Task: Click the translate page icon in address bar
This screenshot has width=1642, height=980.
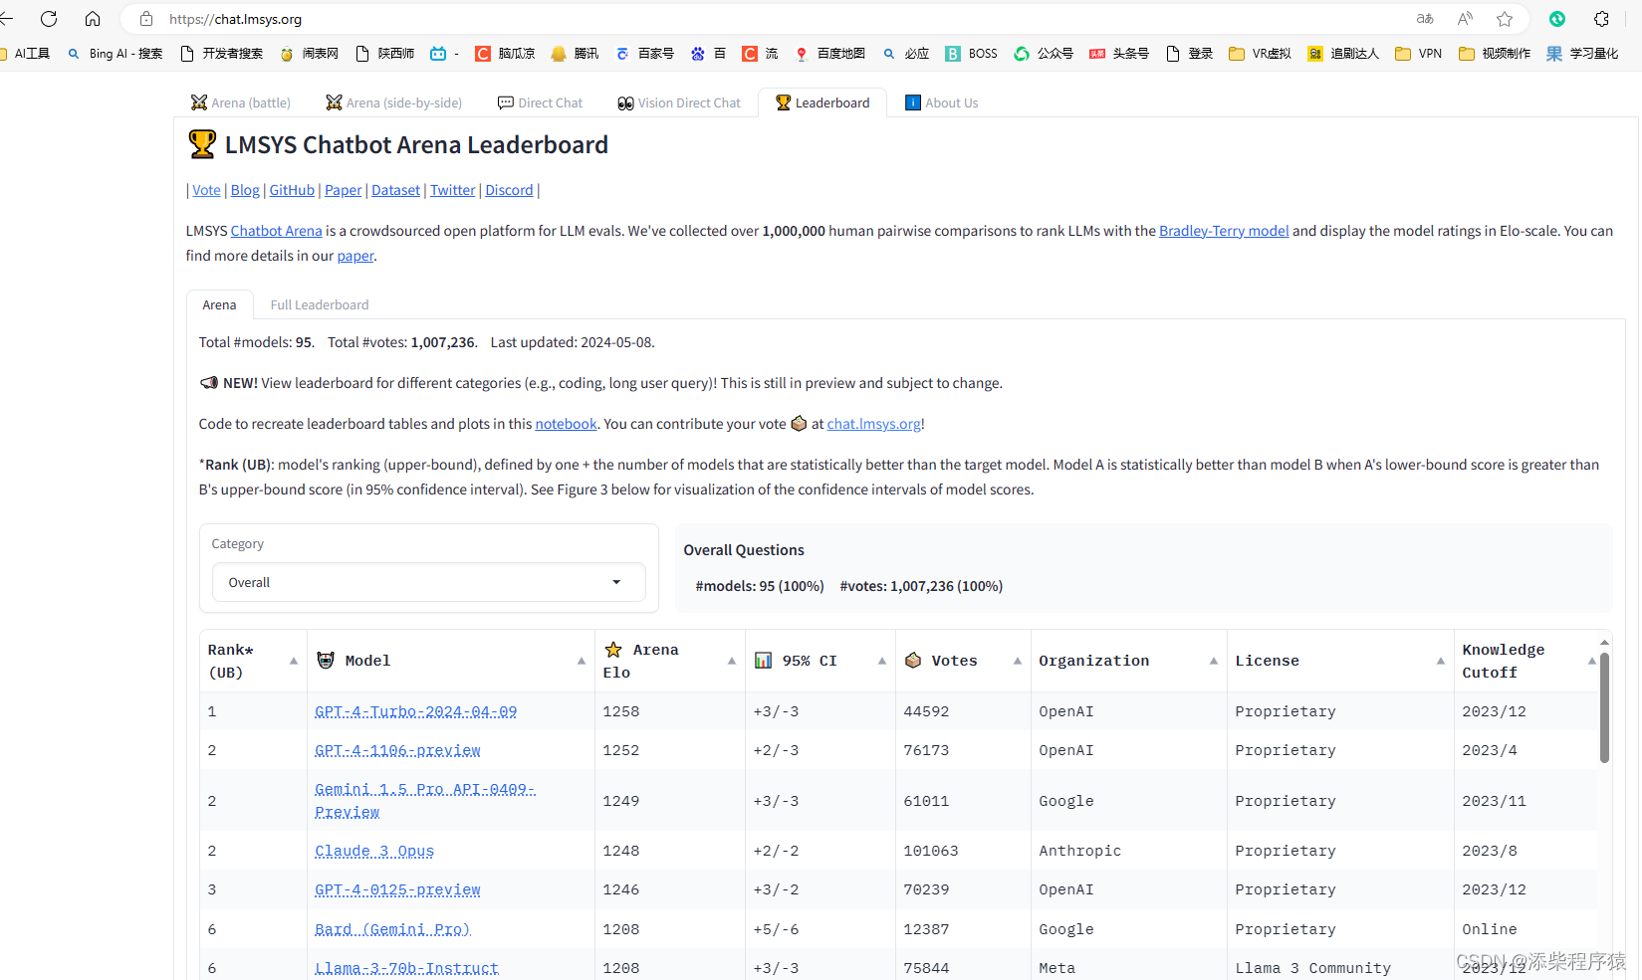Action: pyautogui.click(x=1425, y=19)
